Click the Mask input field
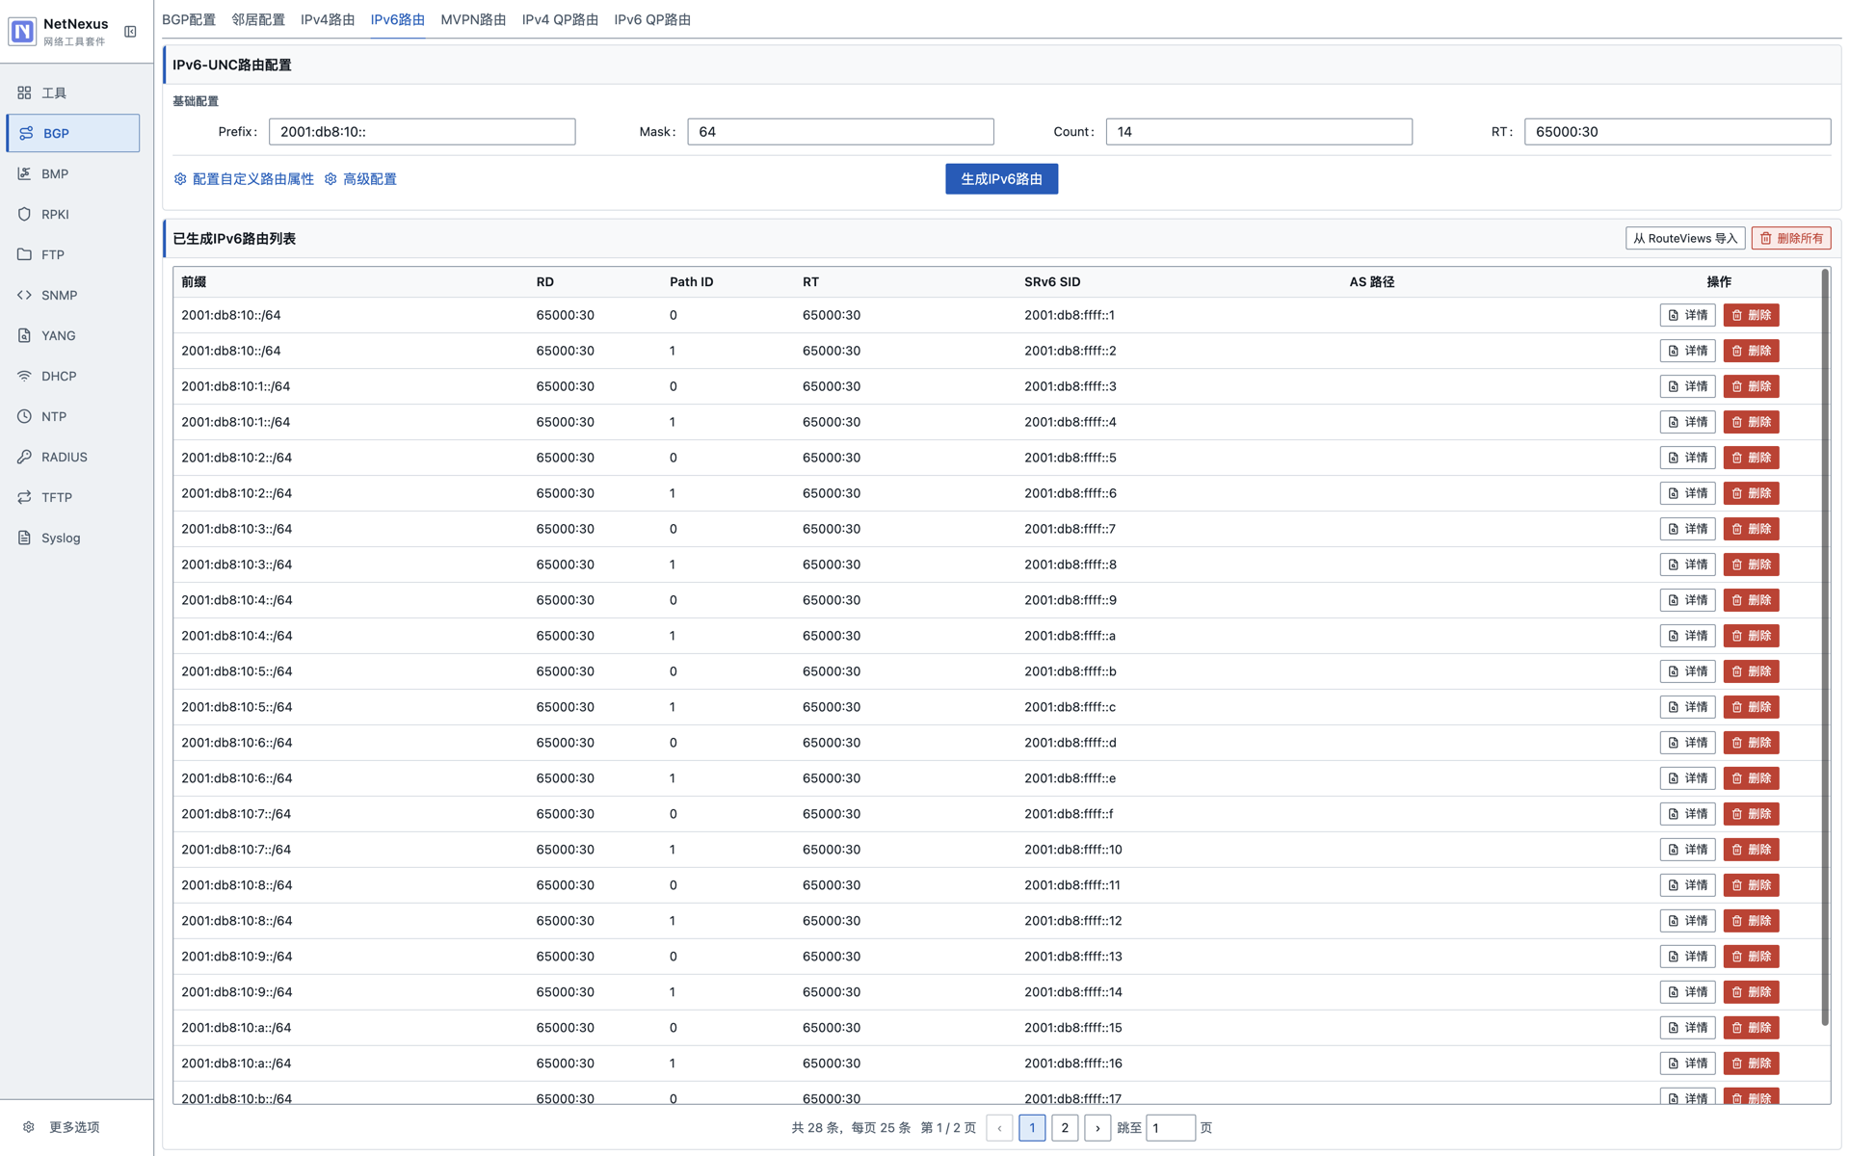 click(840, 132)
